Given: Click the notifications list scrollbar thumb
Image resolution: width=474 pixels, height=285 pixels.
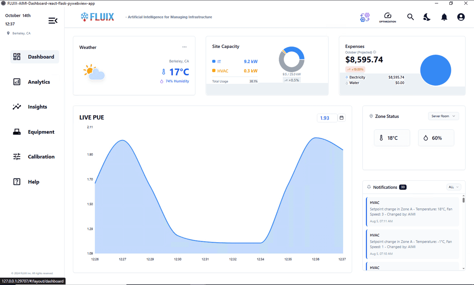Looking at the screenshot, I should 463,200.
